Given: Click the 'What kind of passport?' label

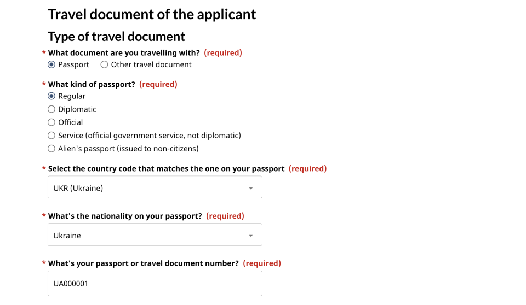Looking at the screenshot, I should tap(92, 84).
